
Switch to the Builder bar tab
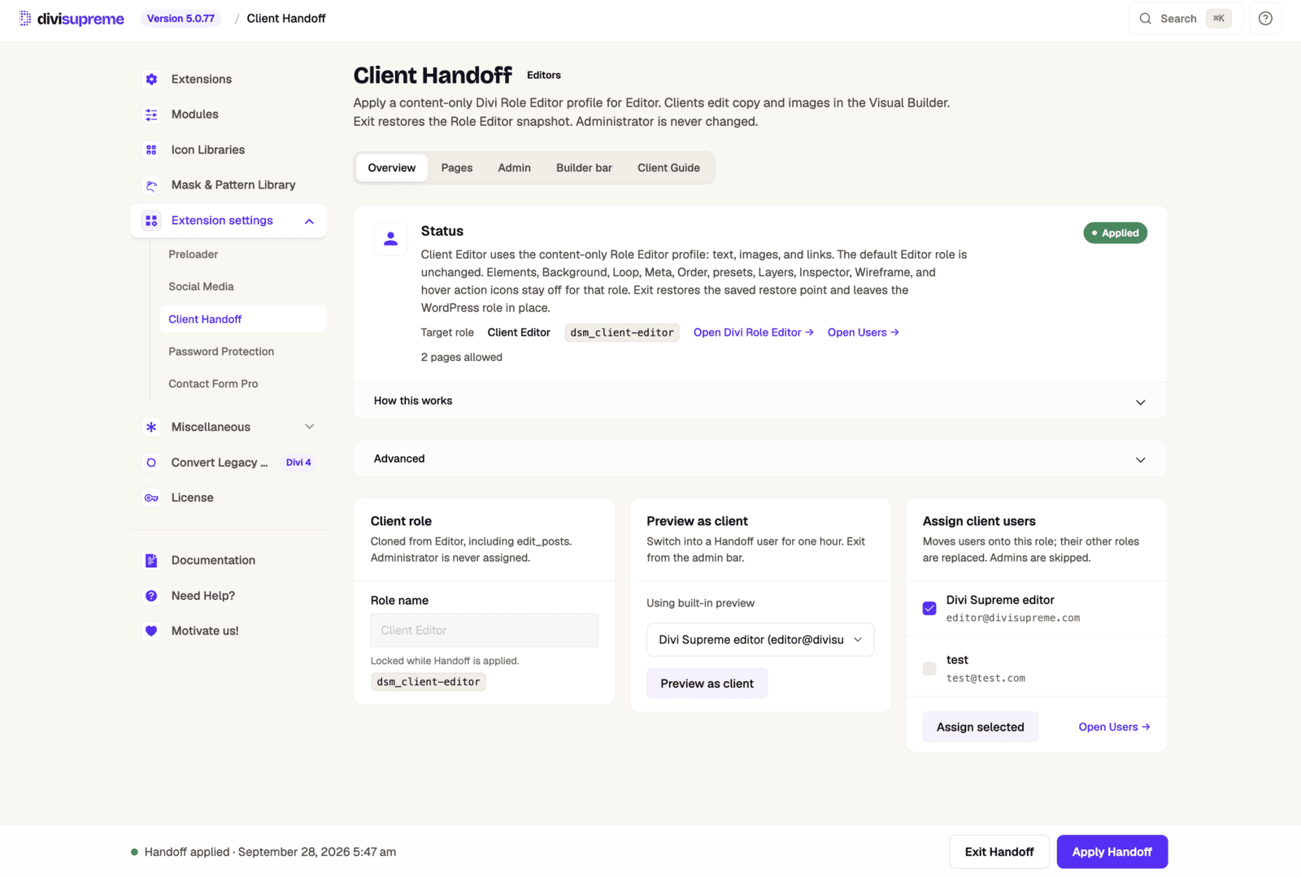coord(584,167)
